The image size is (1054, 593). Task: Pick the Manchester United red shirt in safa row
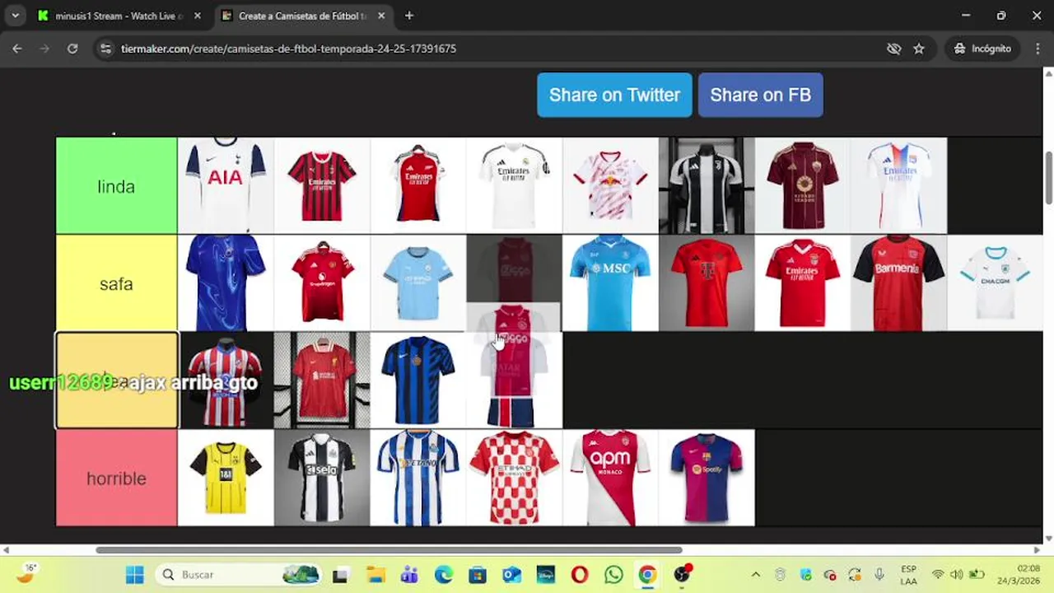click(x=322, y=282)
